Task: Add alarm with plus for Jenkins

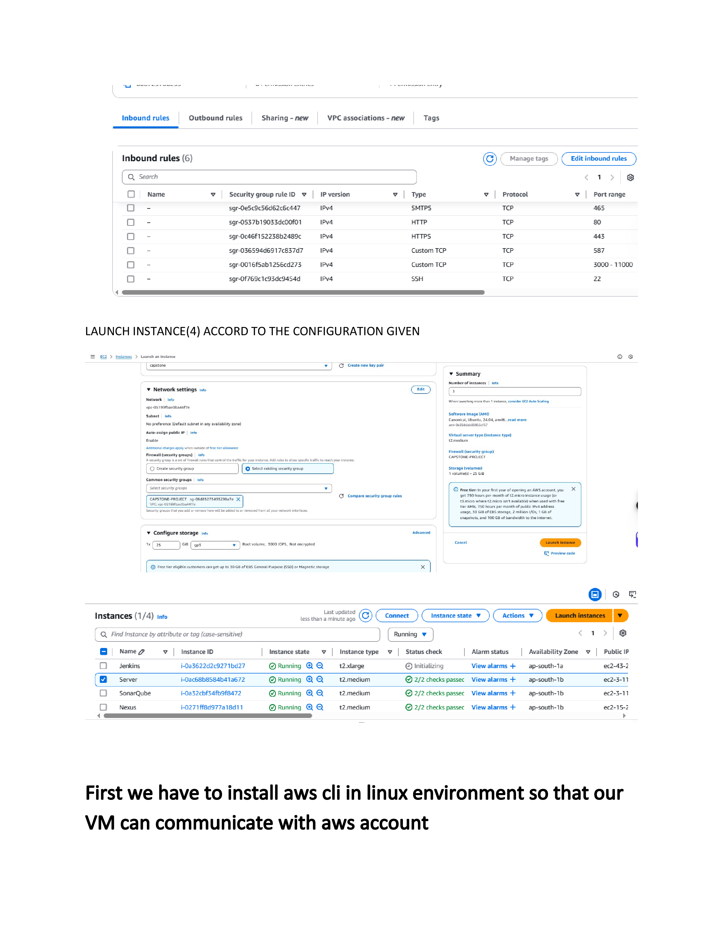Action: tap(513, 666)
